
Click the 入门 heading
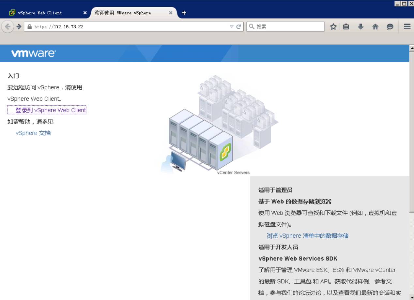(13, 76)
